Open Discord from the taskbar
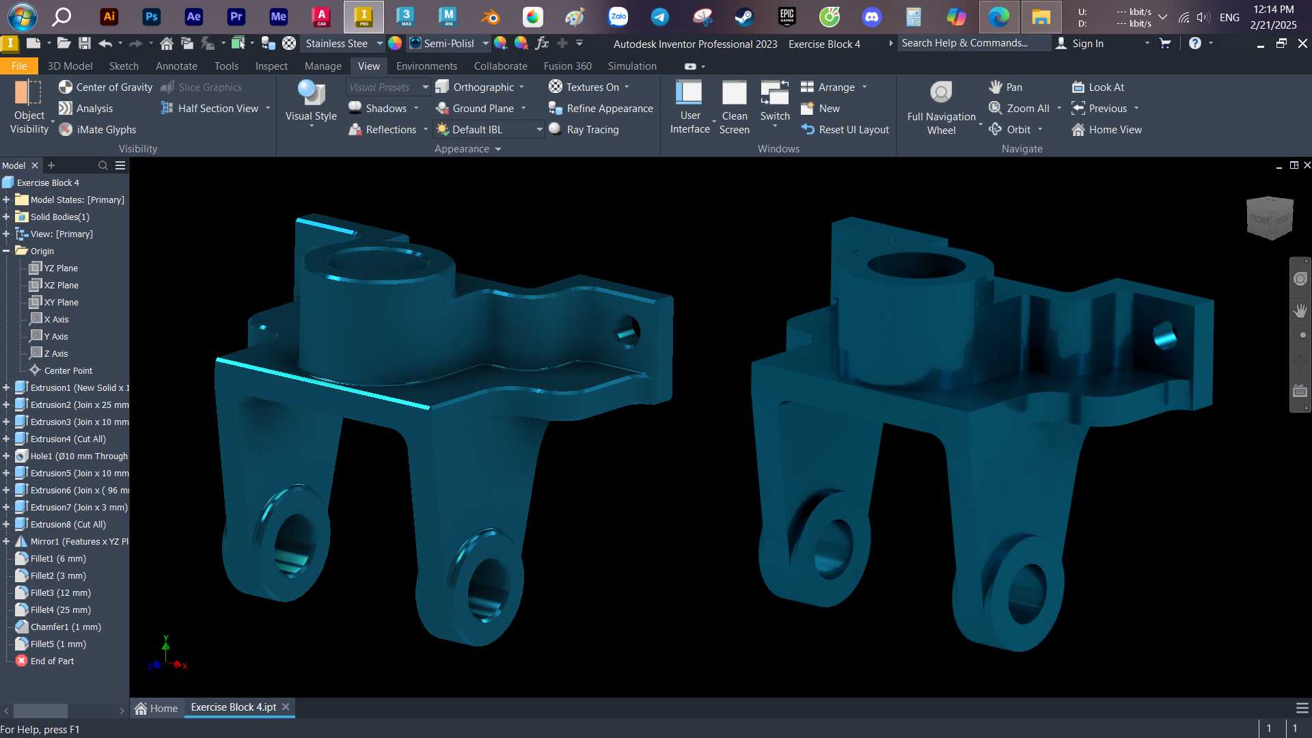 pyautogui.click(x=871, y=16)
